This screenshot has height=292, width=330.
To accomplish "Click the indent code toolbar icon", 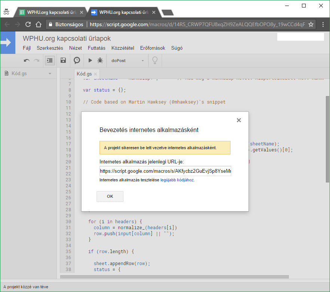I will [50, 60].
